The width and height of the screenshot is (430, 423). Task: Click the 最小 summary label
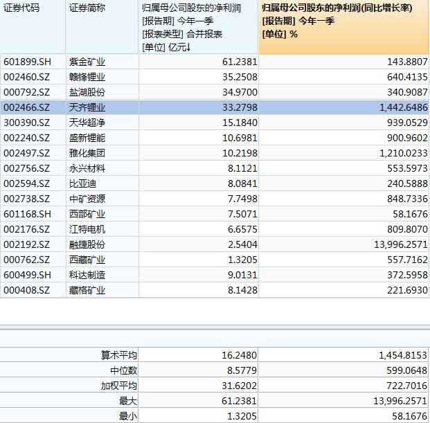click(x=128, y=416)
